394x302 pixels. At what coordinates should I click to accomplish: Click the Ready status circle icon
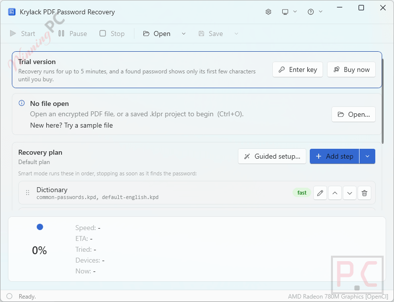pyautogui.click(x=9, y=296)
